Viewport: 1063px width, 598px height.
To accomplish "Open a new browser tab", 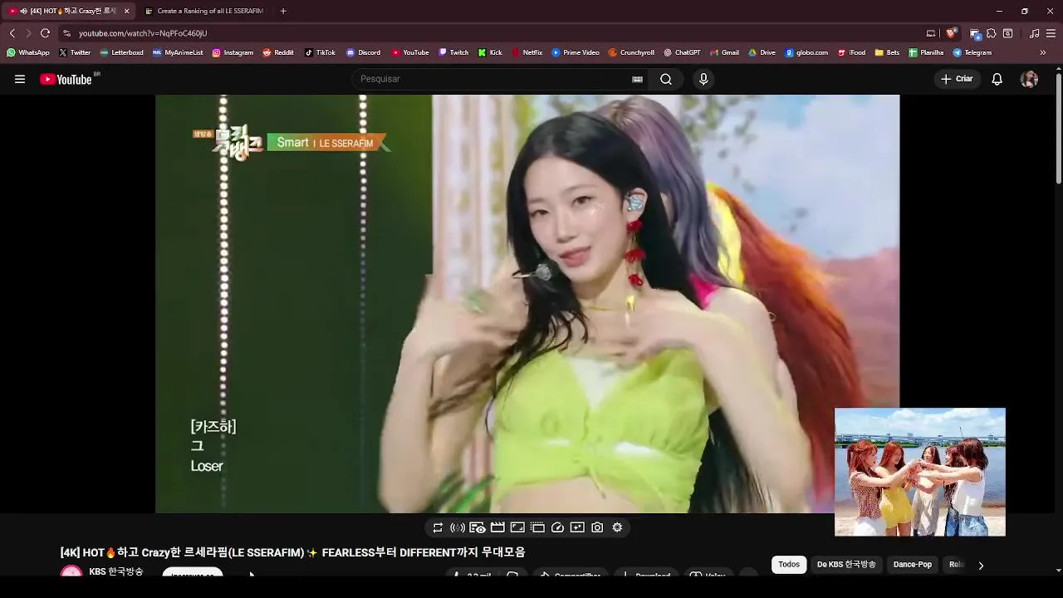I will (x=283, y=11).
